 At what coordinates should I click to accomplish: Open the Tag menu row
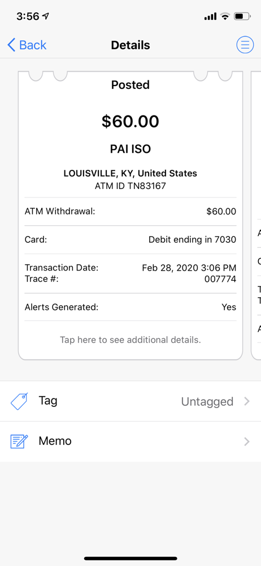click(x=130, y=401)
